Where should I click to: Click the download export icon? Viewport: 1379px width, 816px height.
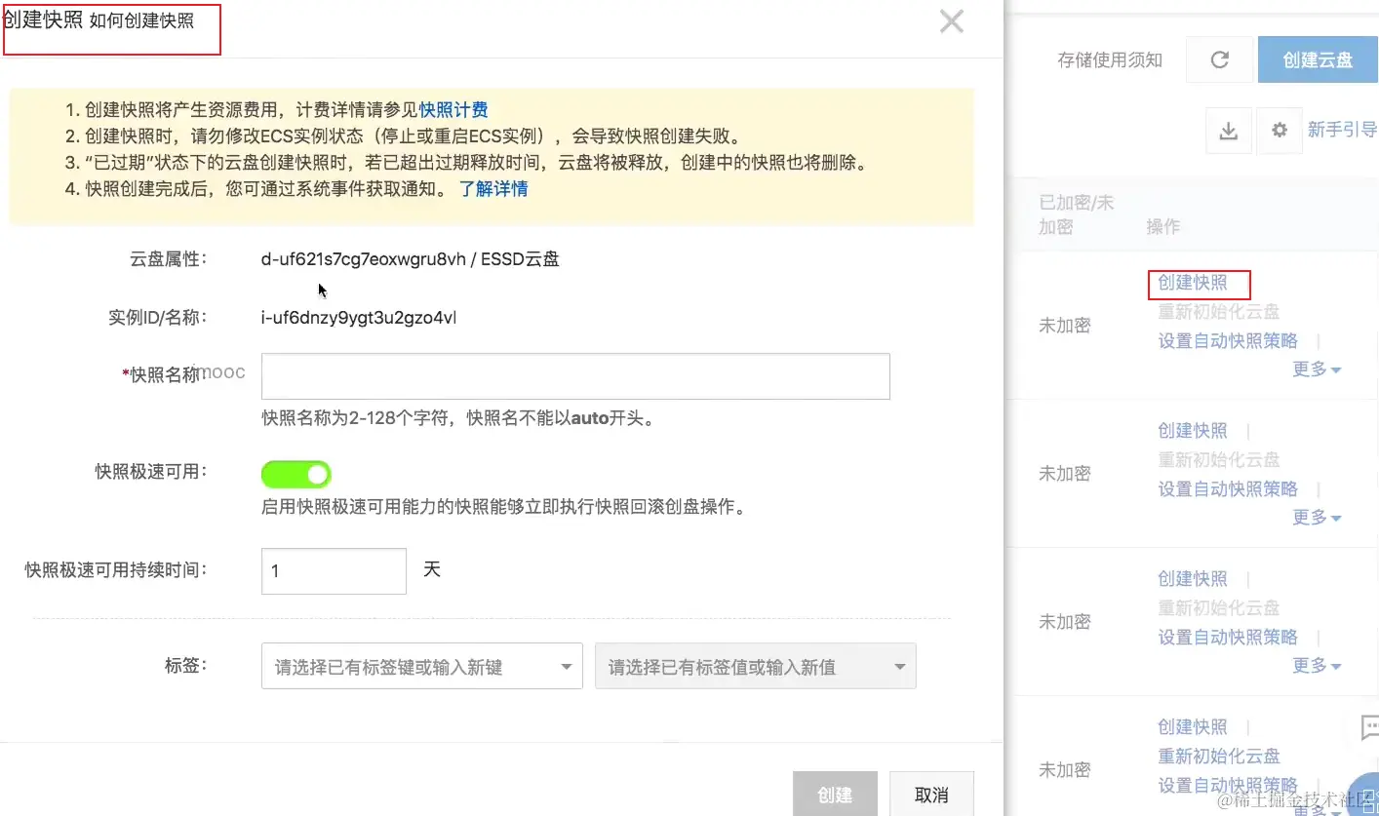tap(1229, 131)
